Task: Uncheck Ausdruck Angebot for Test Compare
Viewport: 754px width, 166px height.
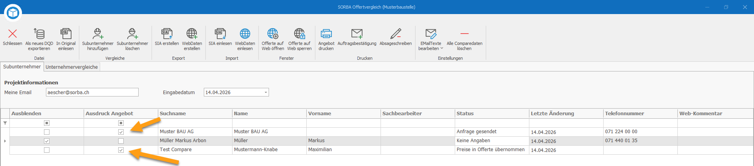Action: click(121, 150)
